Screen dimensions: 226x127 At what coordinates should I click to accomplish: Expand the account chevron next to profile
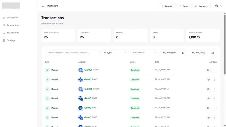coord(221,6)
